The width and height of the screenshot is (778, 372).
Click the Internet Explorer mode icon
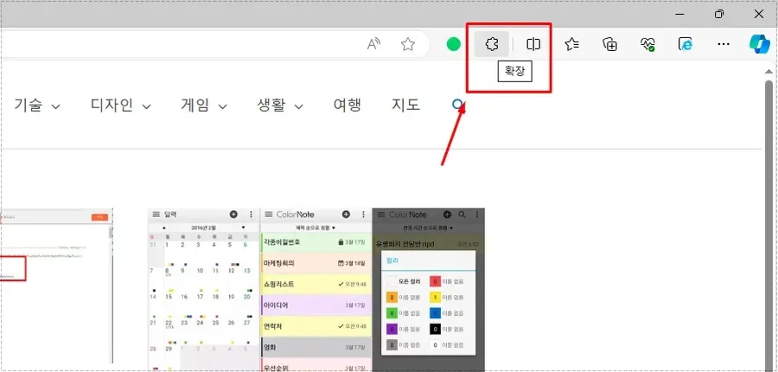pyautogui.click(x=686, y=45)
